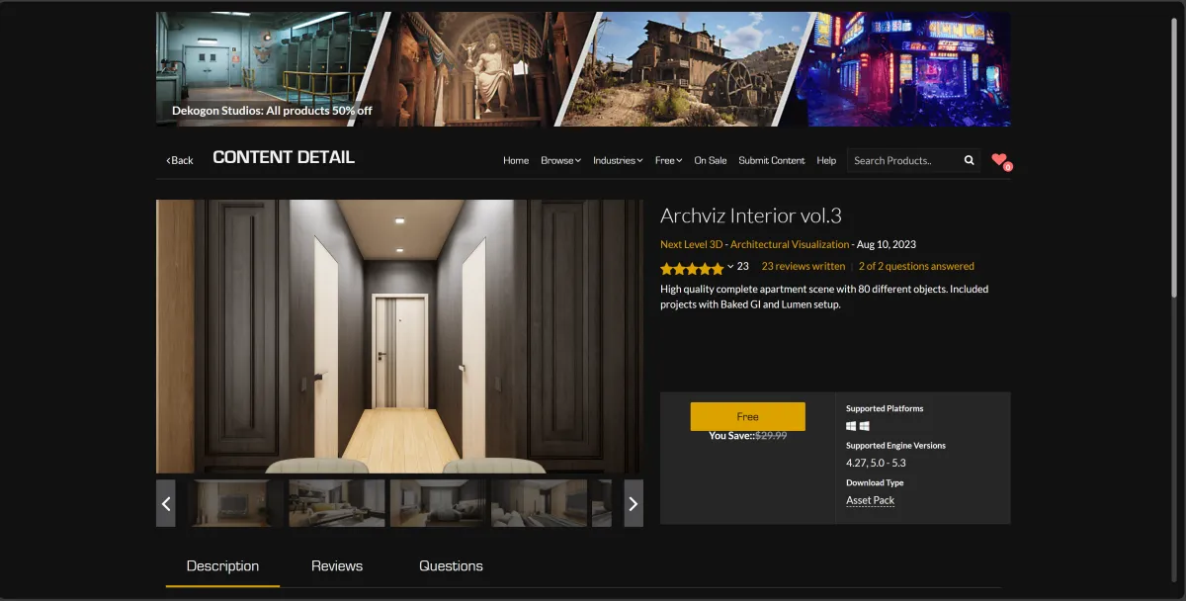The image size is (1186, 601).
Task: Open the Submit Content page
Action: tap(772, 160)
